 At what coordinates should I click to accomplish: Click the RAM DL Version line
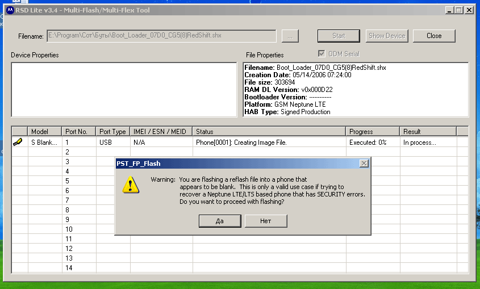click(x=289, y=90)
